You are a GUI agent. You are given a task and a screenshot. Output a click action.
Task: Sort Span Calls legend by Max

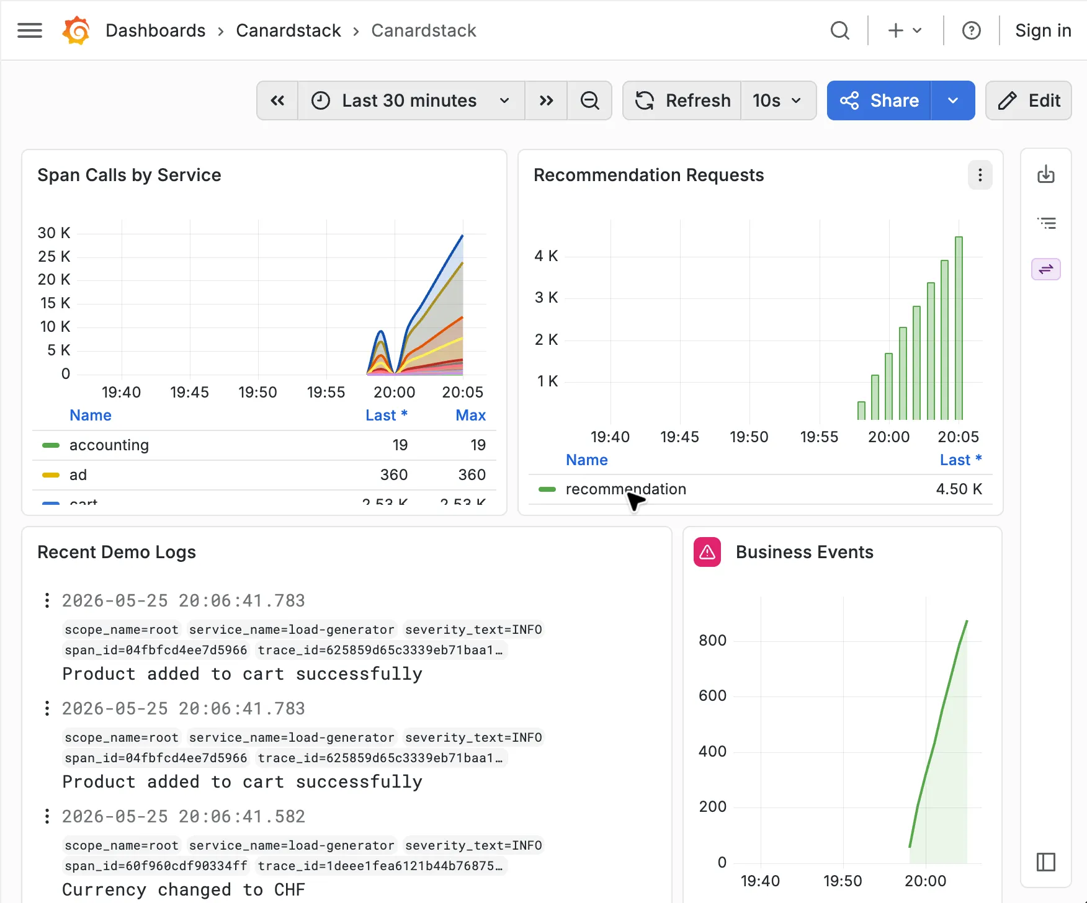tap(470, 416)
